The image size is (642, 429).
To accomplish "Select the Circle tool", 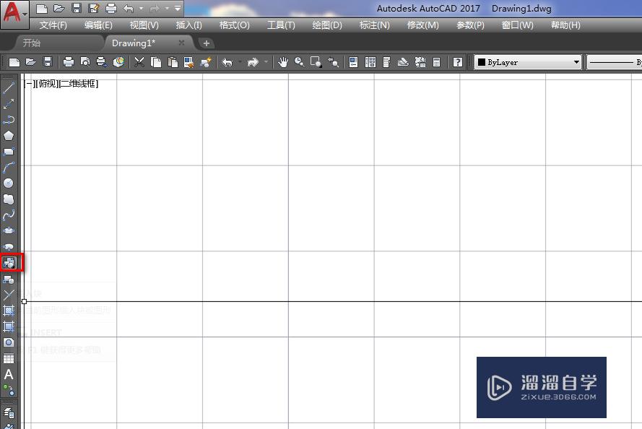I will pos(9,183).
